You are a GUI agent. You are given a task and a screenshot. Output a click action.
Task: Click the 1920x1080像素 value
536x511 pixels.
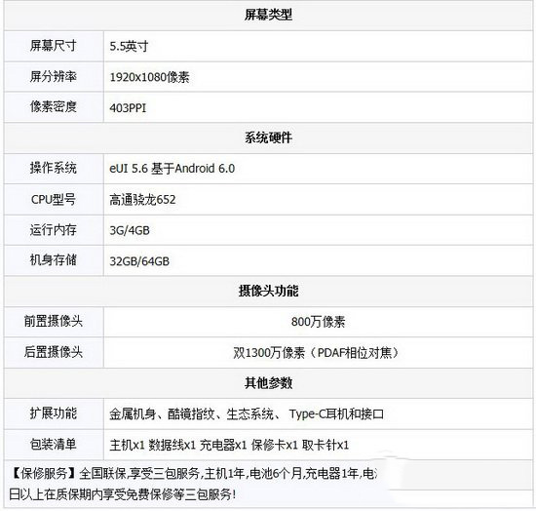pyautogui.click(x=149, y=77)
